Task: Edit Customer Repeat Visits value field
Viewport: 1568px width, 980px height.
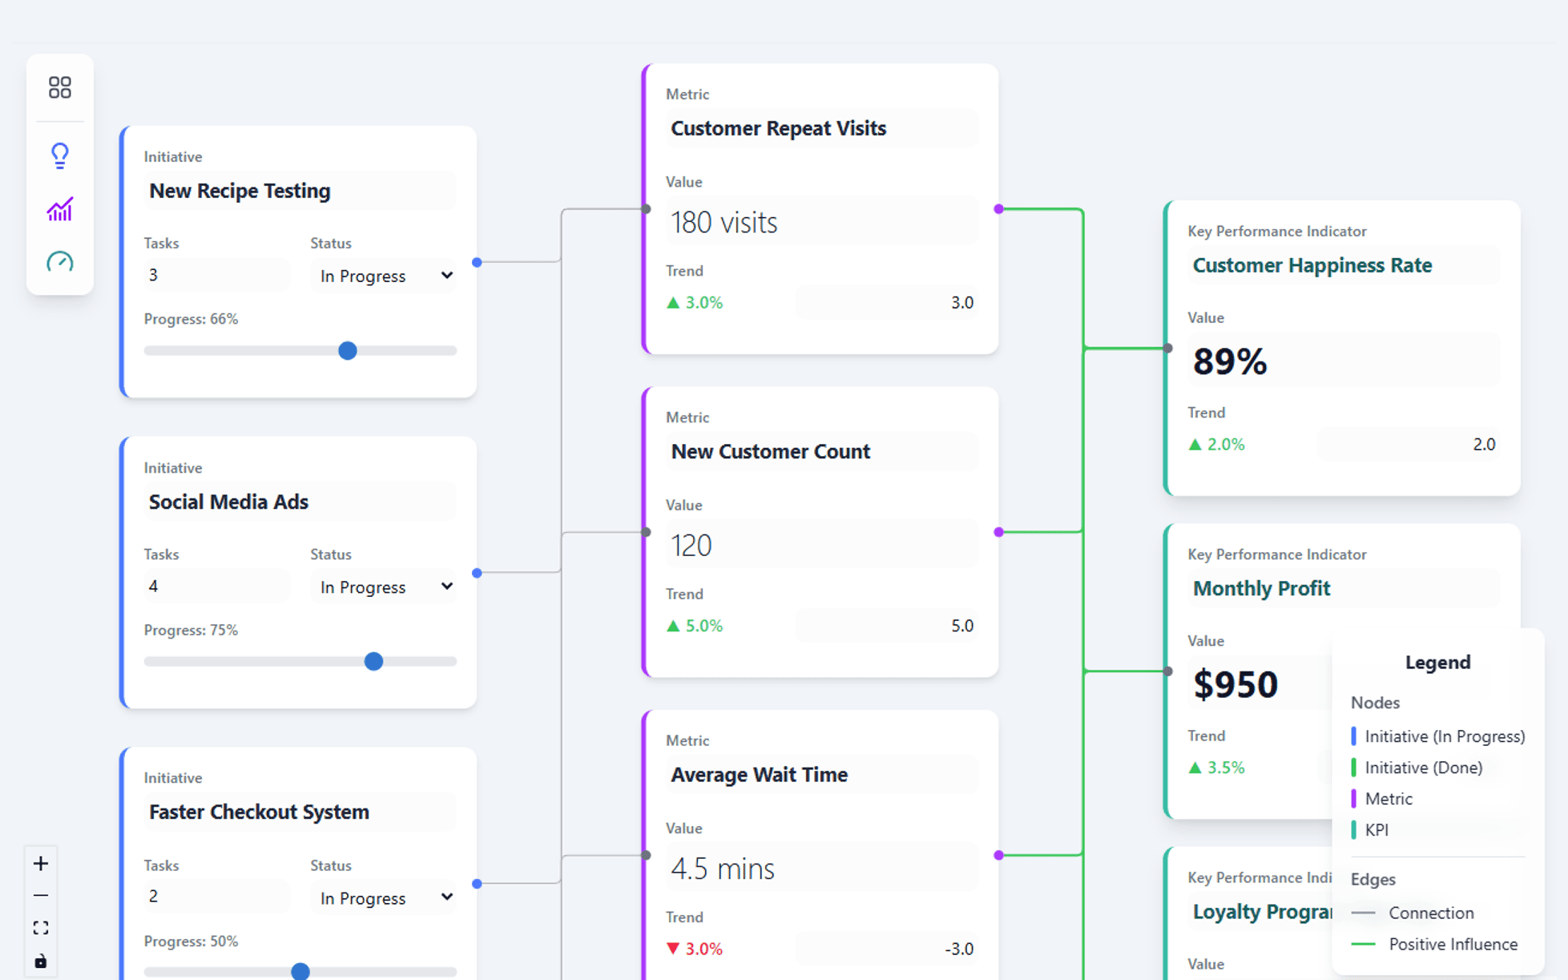Action: 820,223
